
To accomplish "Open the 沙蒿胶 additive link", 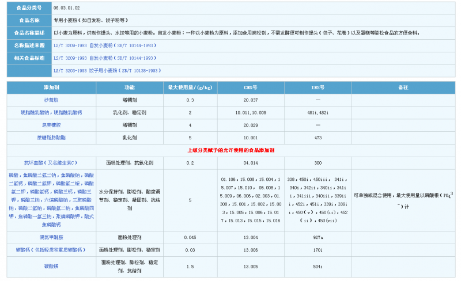I will click(50, 100).
